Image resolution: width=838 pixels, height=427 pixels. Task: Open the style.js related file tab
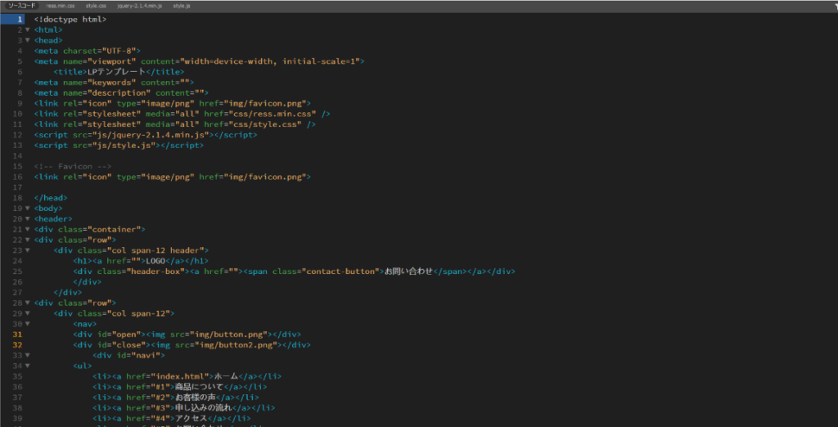181,6
